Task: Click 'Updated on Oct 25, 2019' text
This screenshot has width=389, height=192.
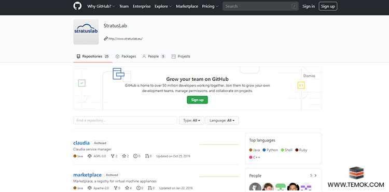Action: [x=173, y=156]
